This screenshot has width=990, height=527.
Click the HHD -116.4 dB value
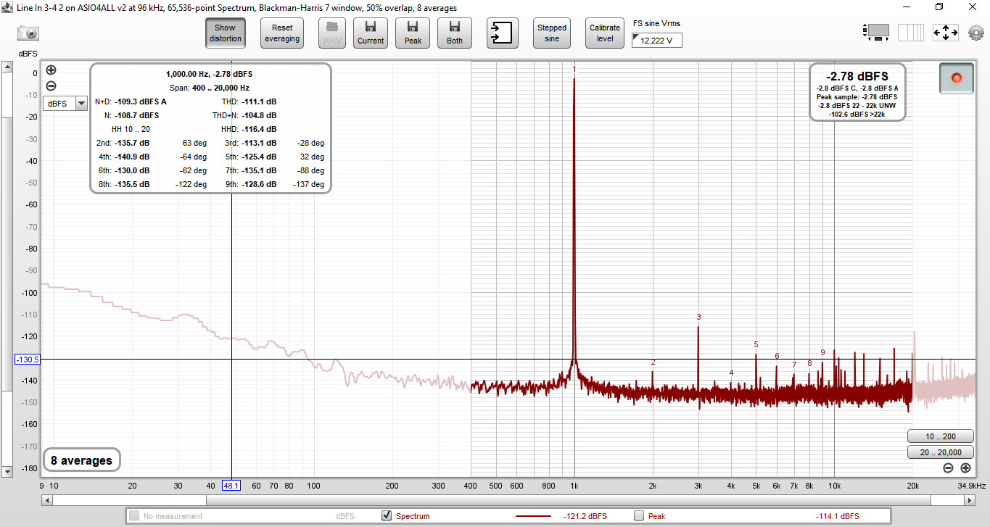(259, 129)
